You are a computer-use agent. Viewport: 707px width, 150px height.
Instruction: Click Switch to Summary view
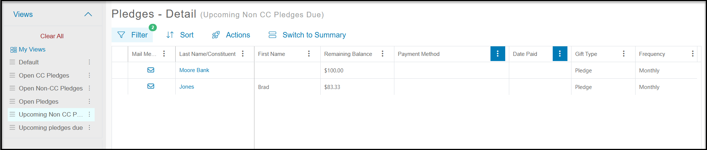click(x=307, y=35)
